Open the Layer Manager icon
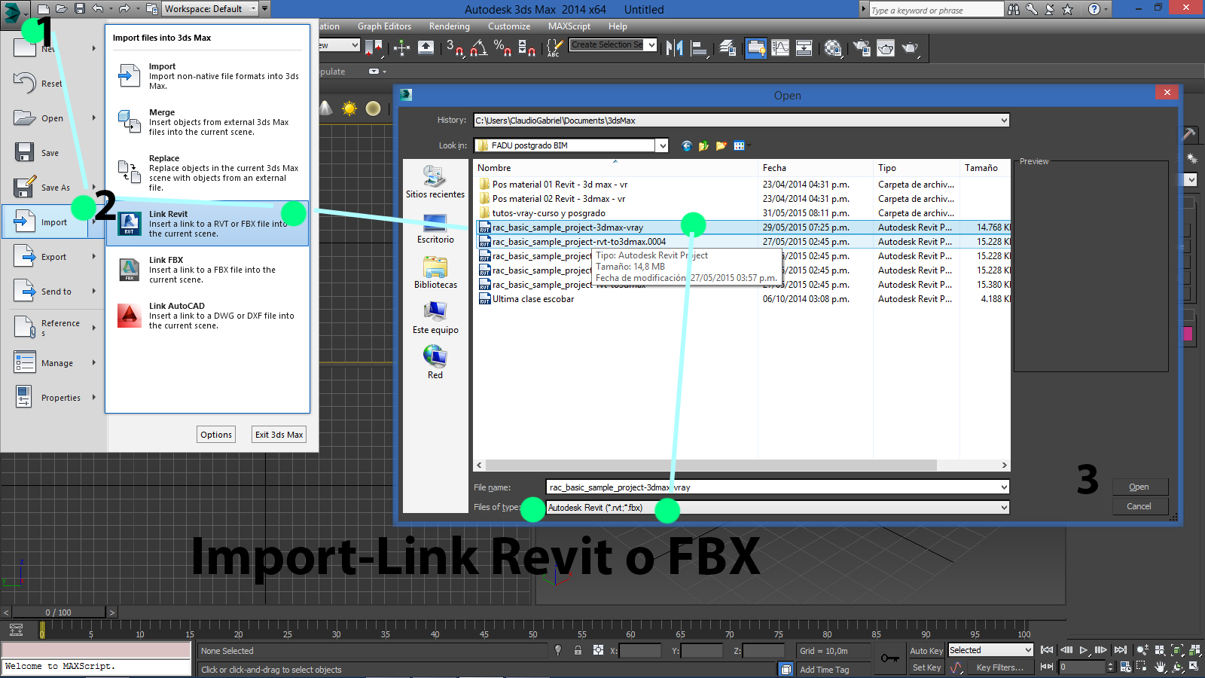Image resolution: width=1205 pixels, height=678 pixels. pos(728,48)
